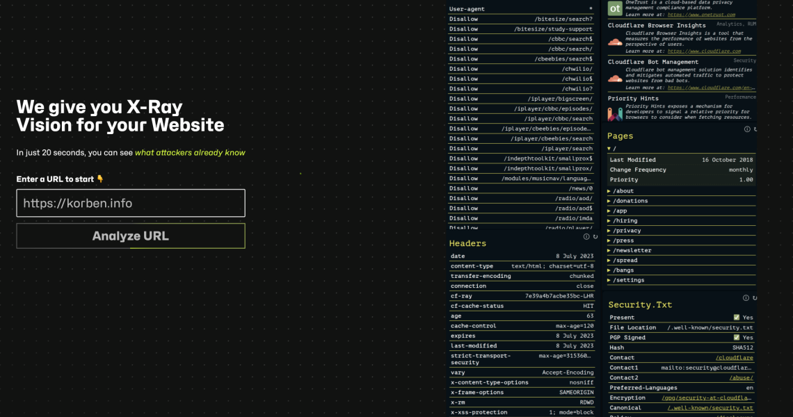793x417 pixels.
Task: Click the Cloudflare Browser Insights logo
Action: [x=615, y=42]
